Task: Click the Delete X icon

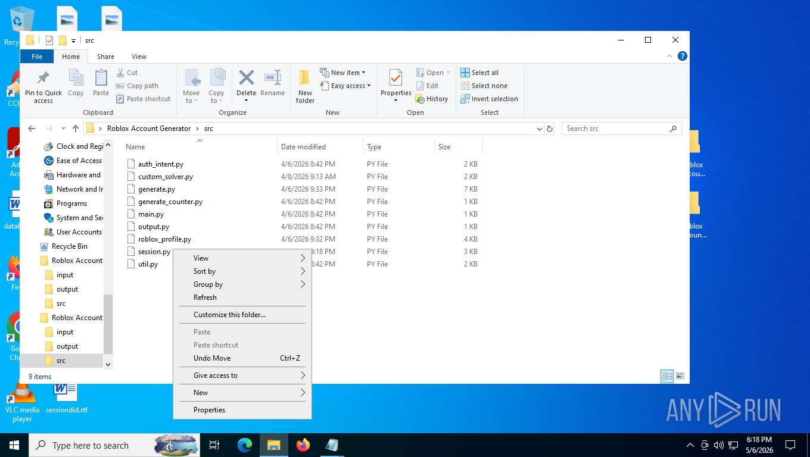Action: pyautogui.click(x=246, y=77)
